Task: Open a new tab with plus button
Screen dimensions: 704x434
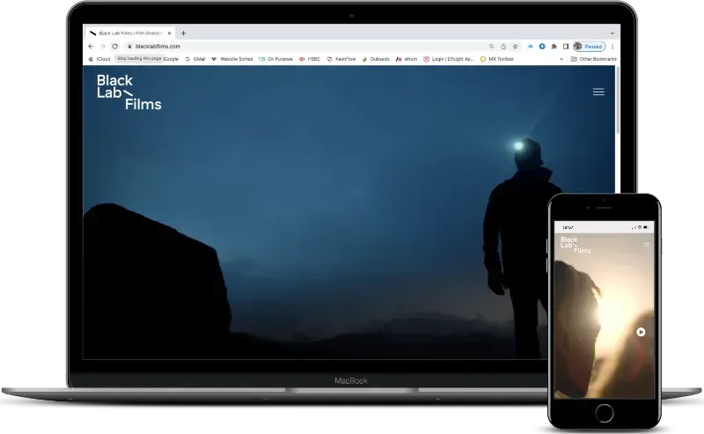Action: click(183, 33)
